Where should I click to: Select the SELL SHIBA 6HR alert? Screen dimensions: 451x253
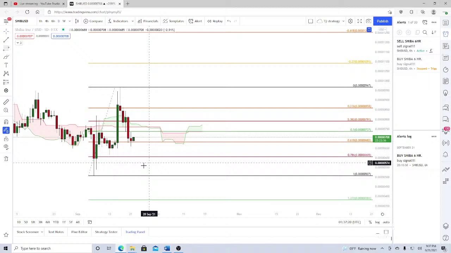(x=417, y=46)
